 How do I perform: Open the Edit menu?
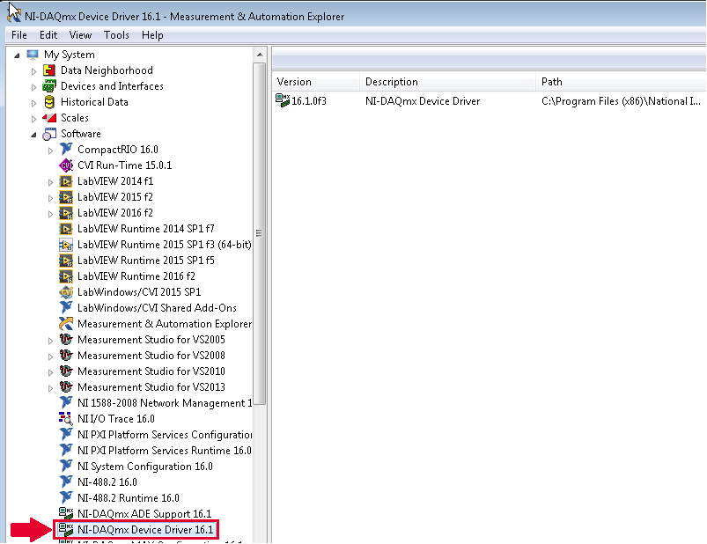[48, 35]
